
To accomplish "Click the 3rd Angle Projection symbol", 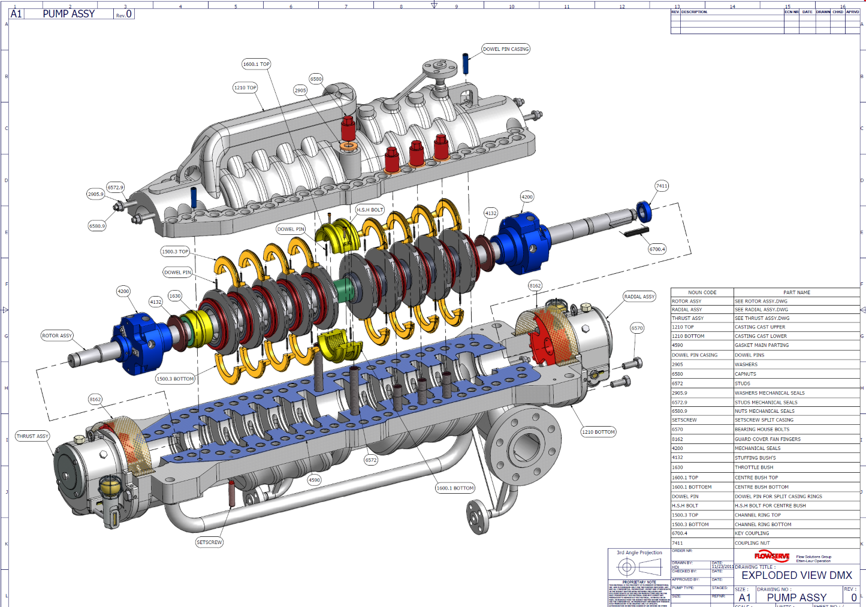I will tap(639, 567).
